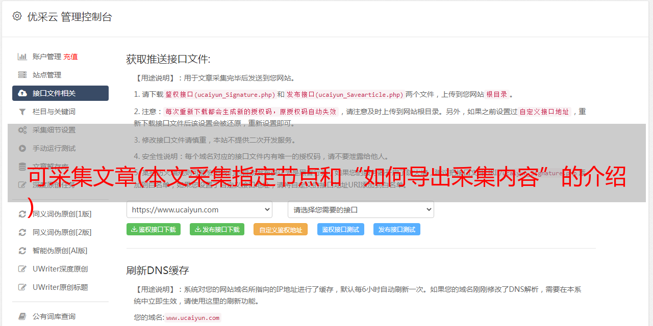653x326 pixels.
Task: Click the cloud upload icon for 接口文件相关
Action: tap(22, 93)
